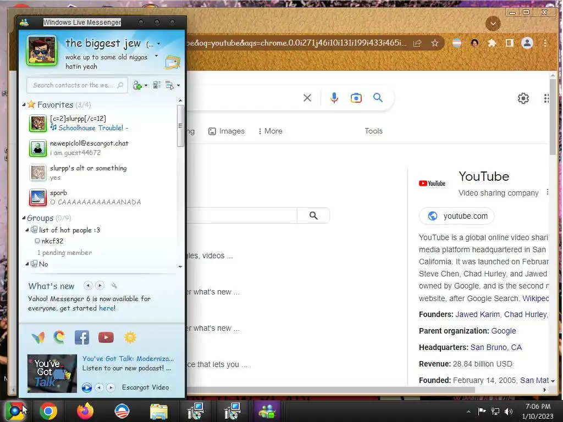Viewport: 563px width, 422px height.
Task: Open Google Chrome from the taskbar
Action: [48, 411]
